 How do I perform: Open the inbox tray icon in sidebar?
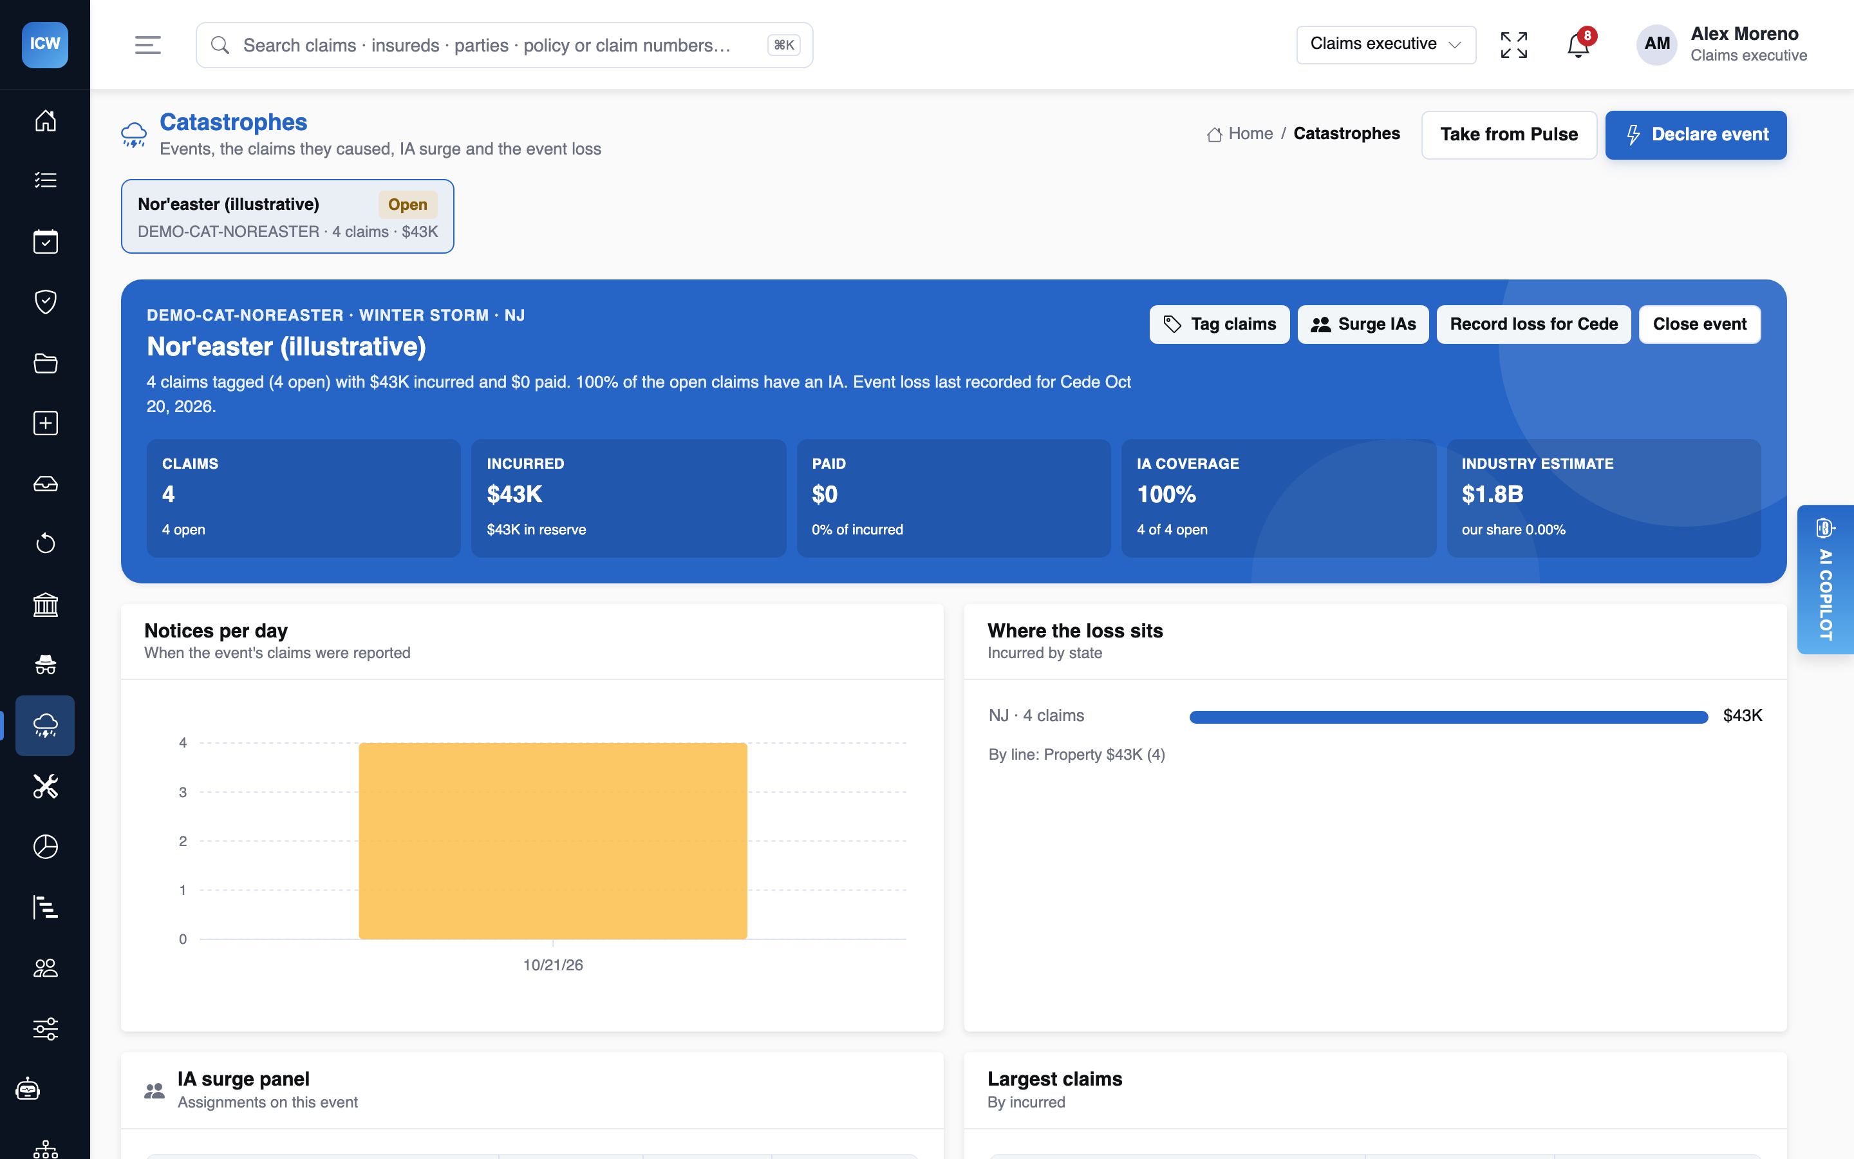(x=45, y=484)
